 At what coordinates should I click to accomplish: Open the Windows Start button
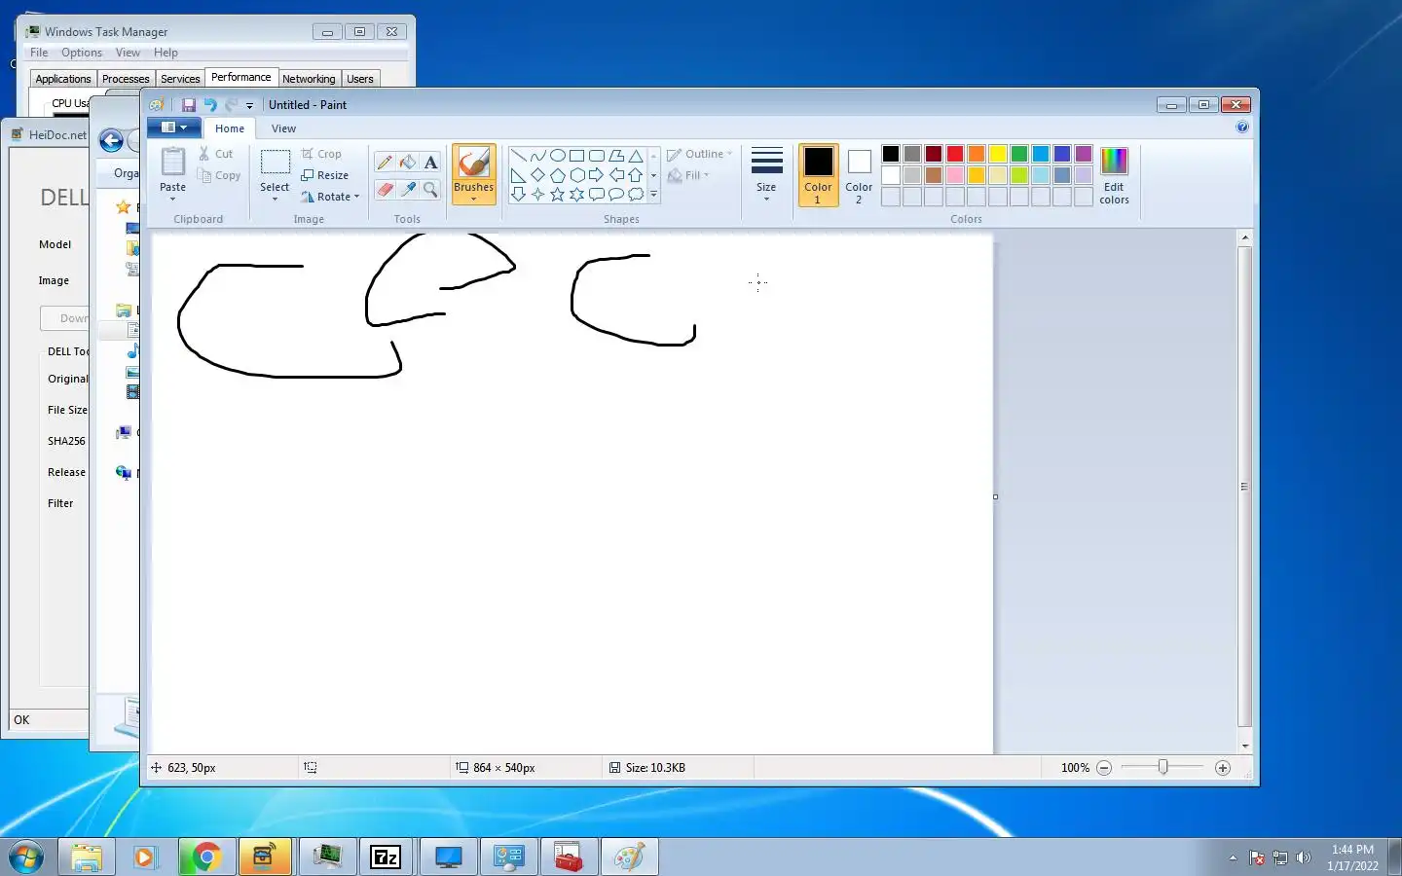(26, 858)
